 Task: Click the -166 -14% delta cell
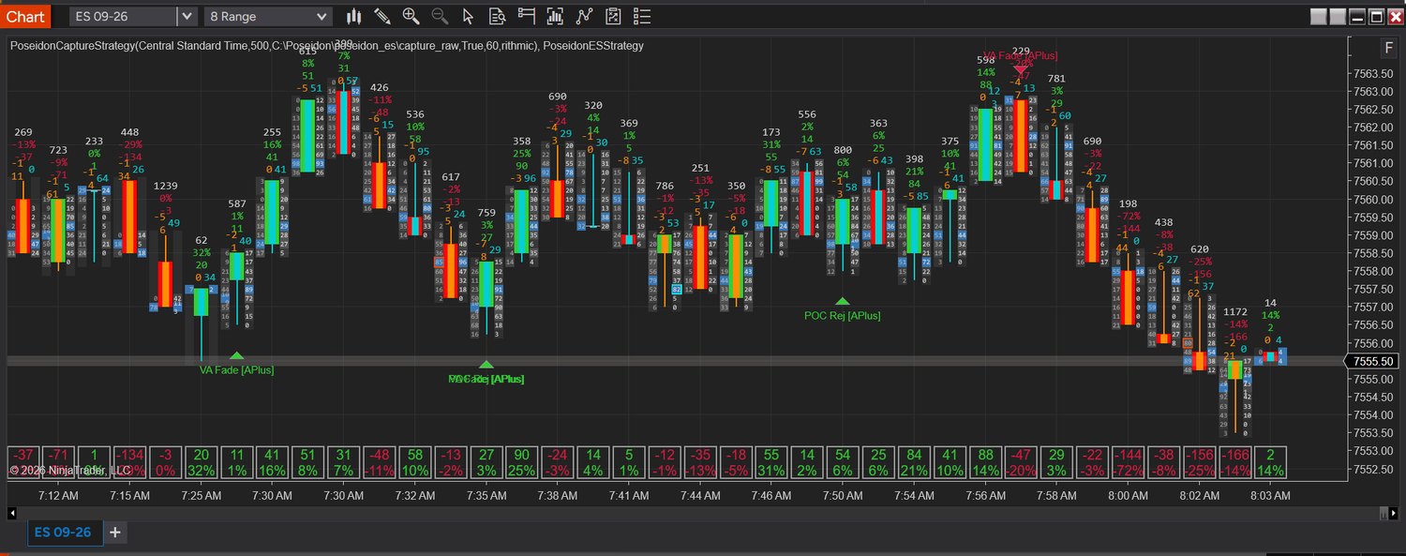coord(1234,461)
